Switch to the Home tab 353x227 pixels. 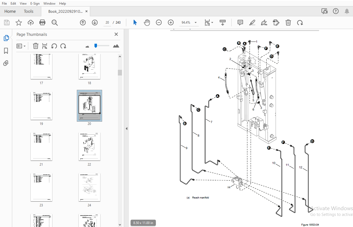coord(10,11)
